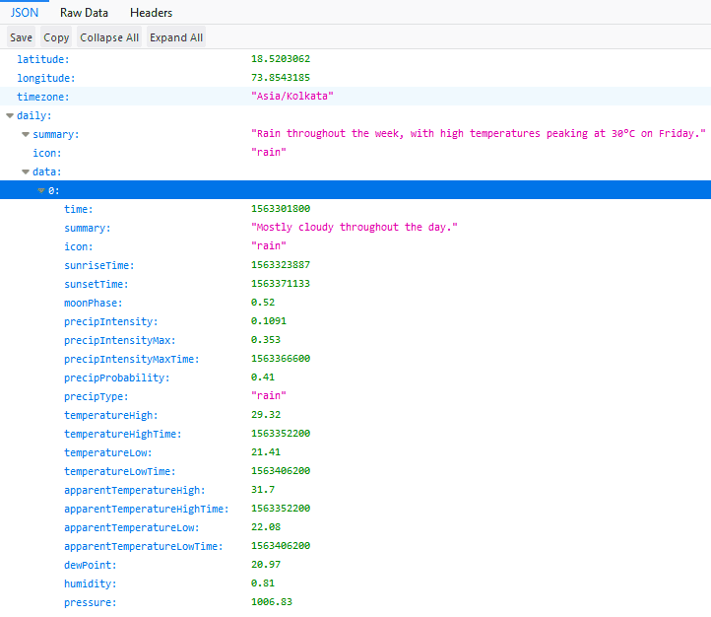Collapse the data array triangle
The width and height of the screenshot is (711, 617).
(26, 171)
